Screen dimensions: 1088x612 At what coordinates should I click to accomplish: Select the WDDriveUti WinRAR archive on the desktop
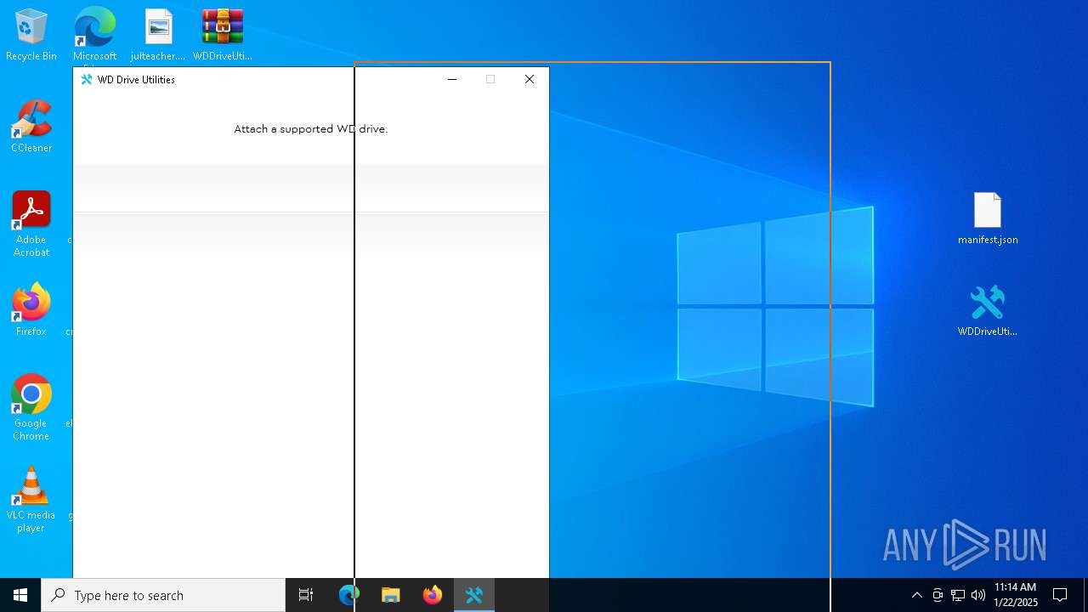223,35
